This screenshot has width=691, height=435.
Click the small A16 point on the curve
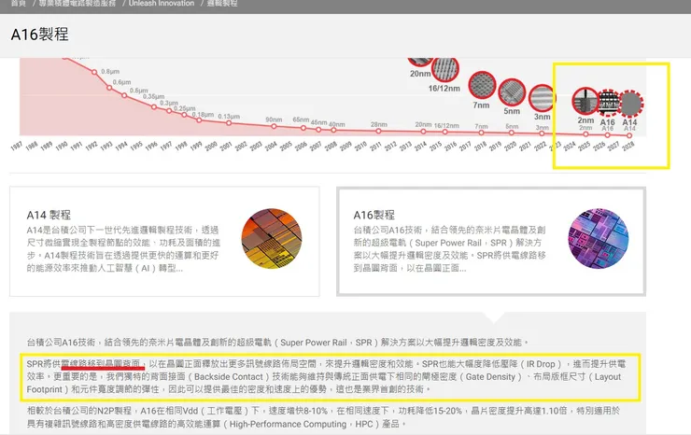coord(608,134)
